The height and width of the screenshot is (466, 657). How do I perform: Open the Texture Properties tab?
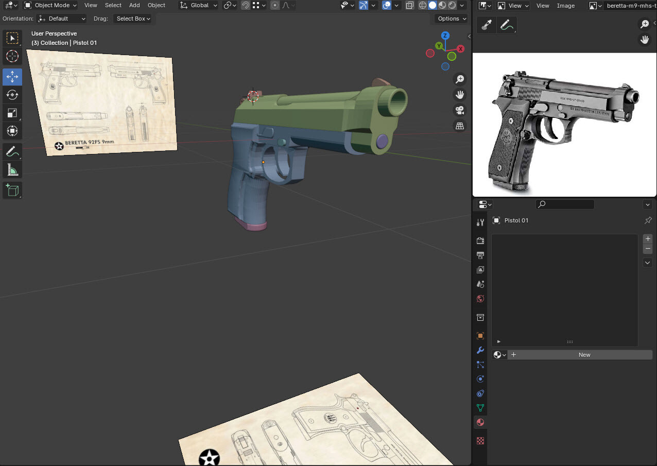point(480,441)
